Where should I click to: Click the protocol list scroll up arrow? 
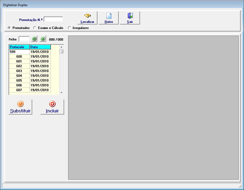(x=62, y=47)
